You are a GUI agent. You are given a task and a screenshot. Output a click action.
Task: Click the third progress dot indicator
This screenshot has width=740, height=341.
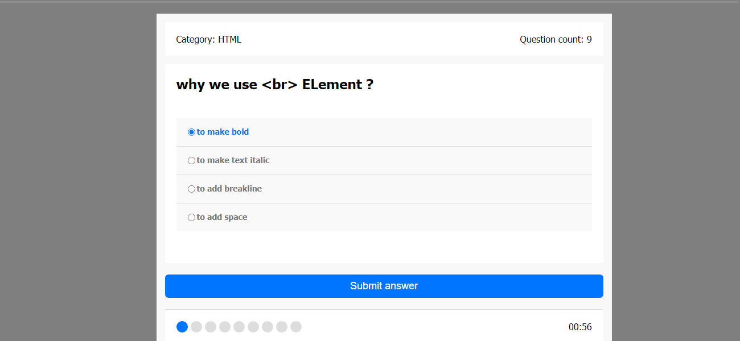click(211, 327)
